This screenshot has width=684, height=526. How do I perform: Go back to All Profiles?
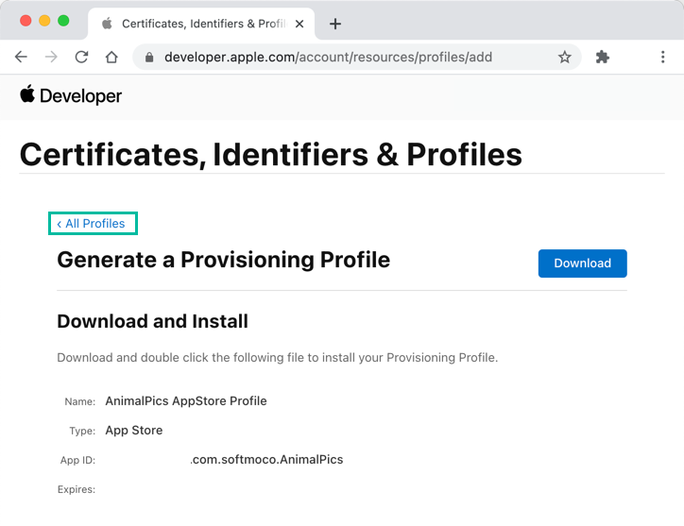[91, 224]
